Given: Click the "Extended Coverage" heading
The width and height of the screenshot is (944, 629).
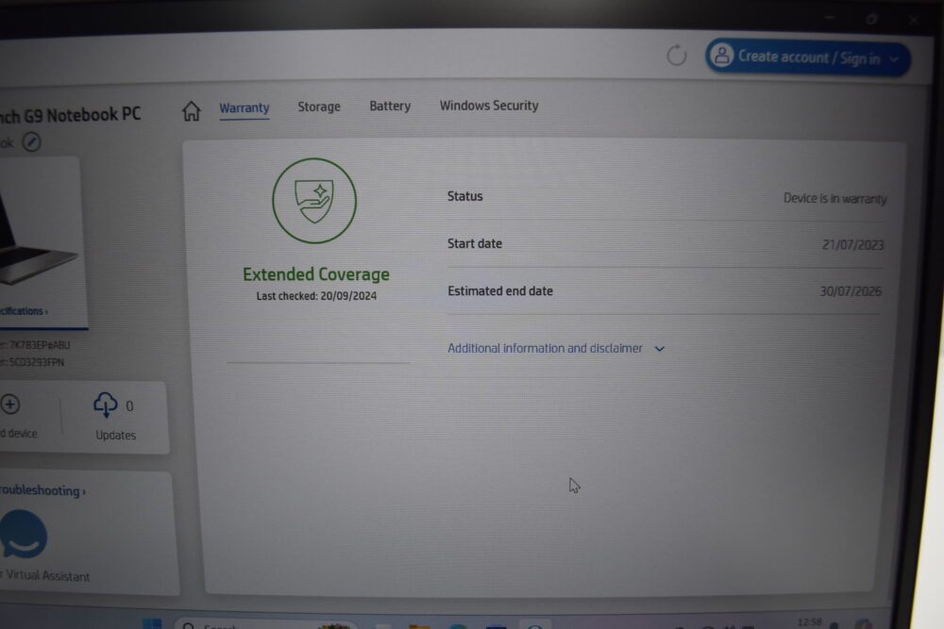Looking at the screenshot, I should [x=316, y=274].
